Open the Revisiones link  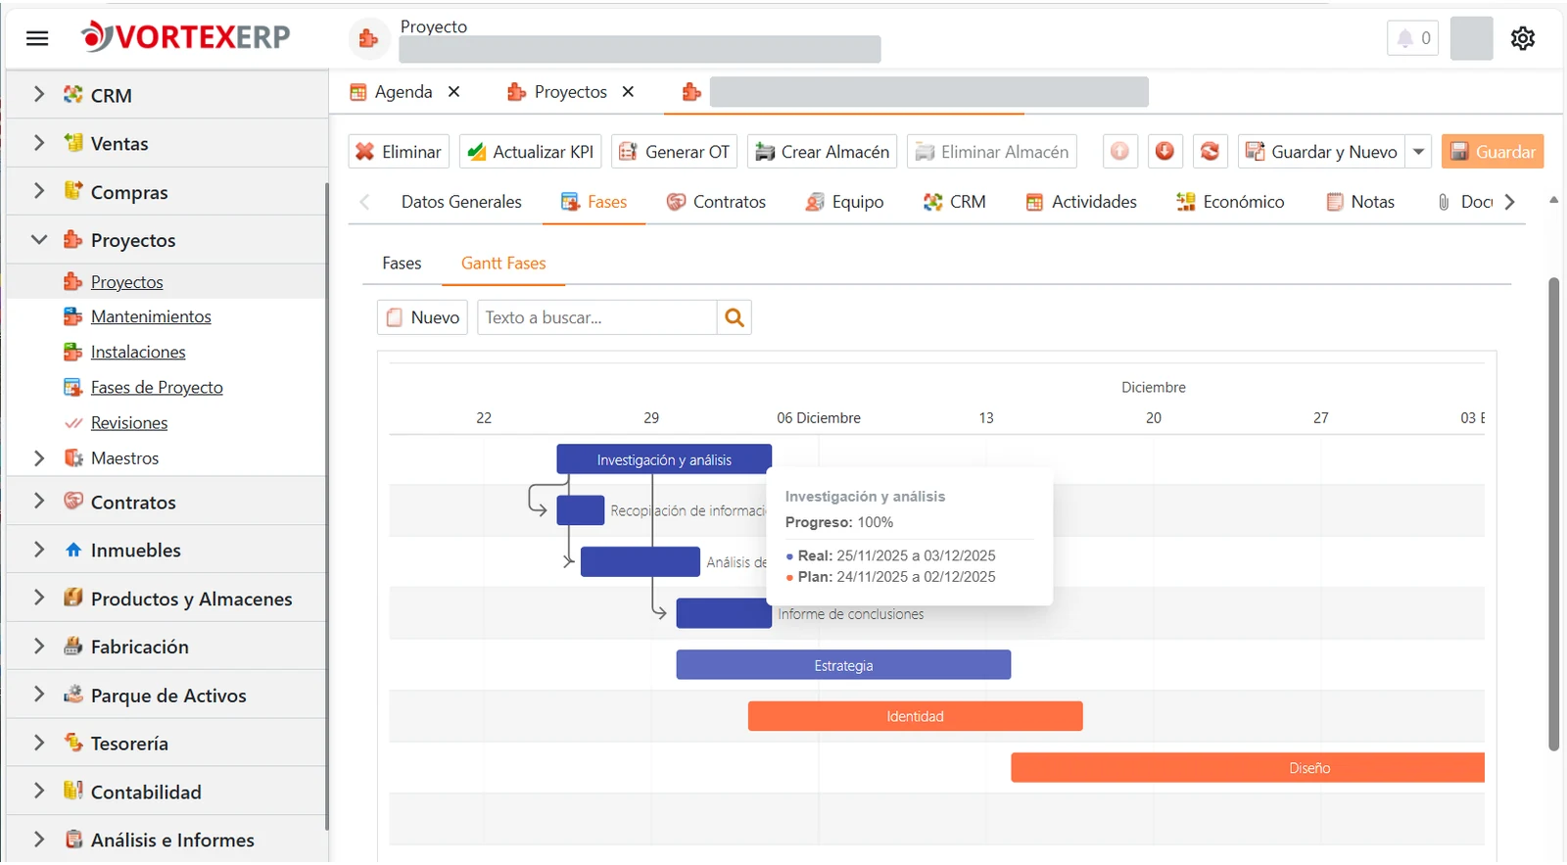[129, 423]
